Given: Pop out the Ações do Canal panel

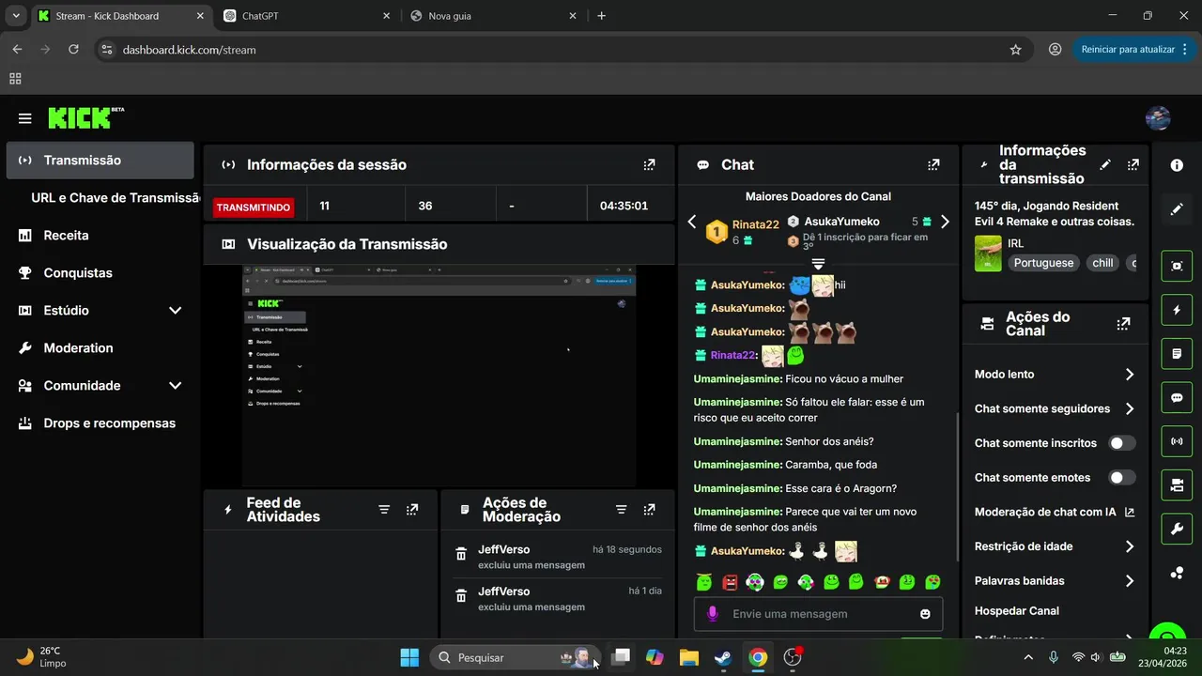Looking at the screenshot, I should 1123,324.
